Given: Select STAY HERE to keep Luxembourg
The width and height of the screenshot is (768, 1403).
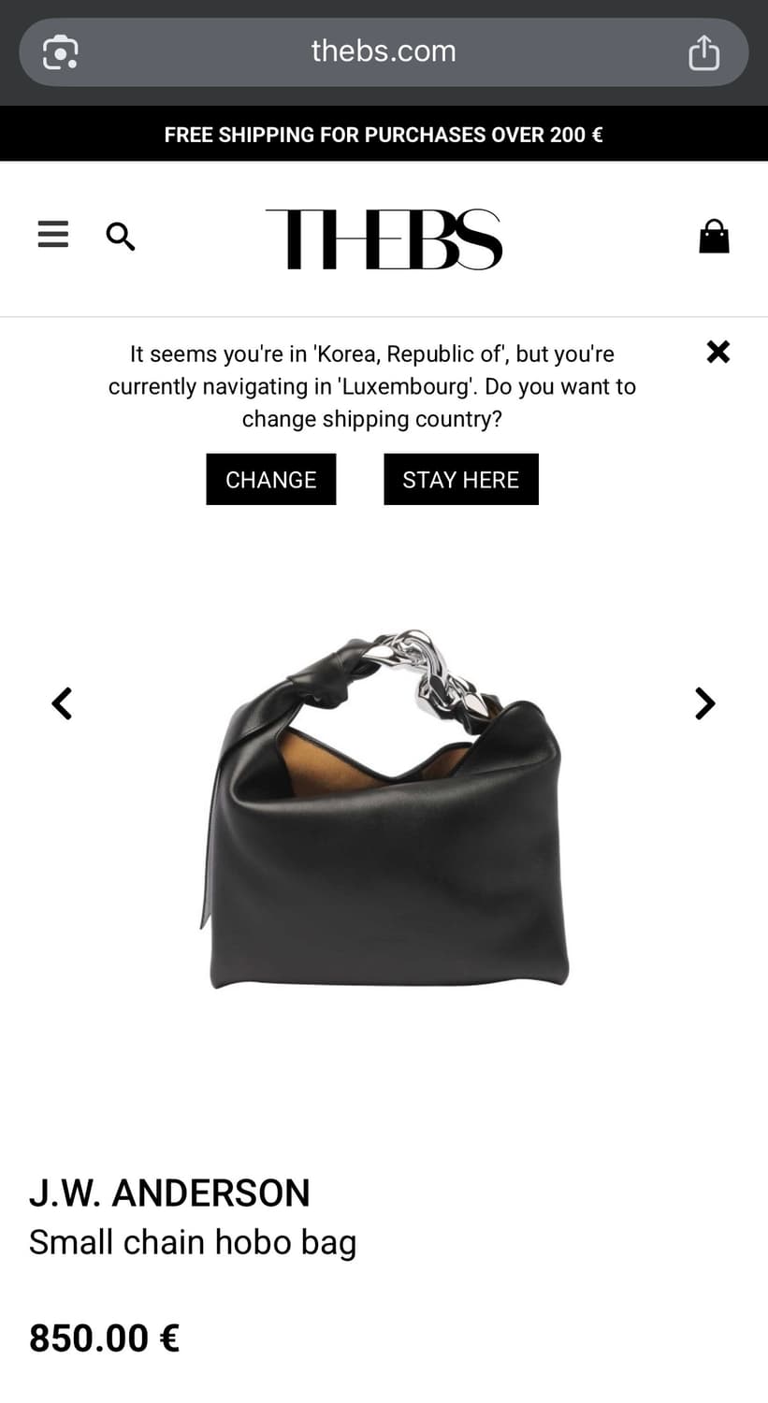Looking at the screenshot, I should tap(461, 479).
